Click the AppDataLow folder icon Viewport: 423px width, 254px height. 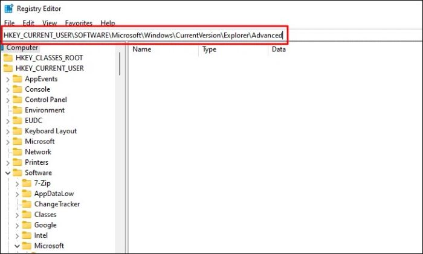point(27,194)
